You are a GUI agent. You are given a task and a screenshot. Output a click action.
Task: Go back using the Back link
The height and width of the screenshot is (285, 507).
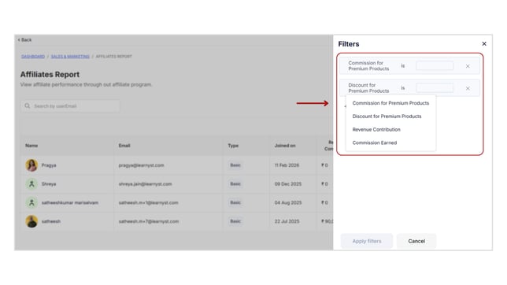[24, 40]
